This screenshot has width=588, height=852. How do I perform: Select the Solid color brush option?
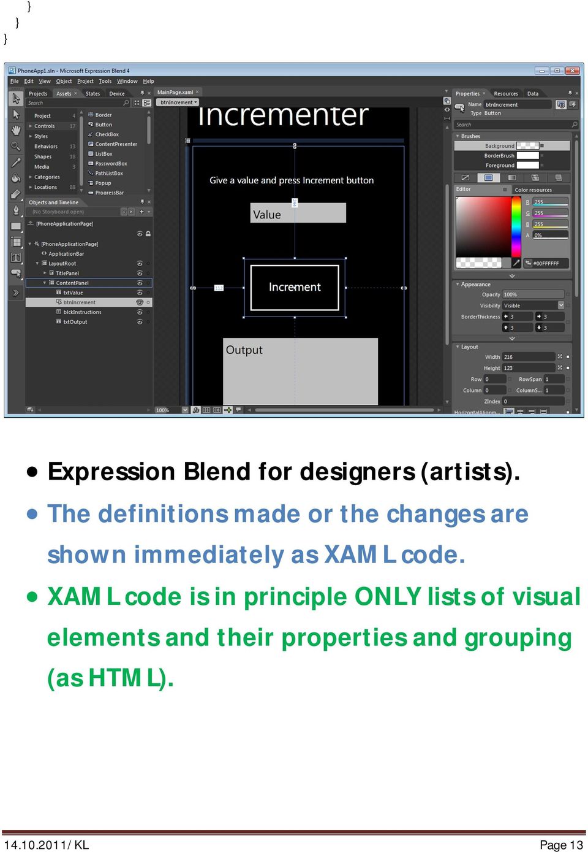click(488, 178)
